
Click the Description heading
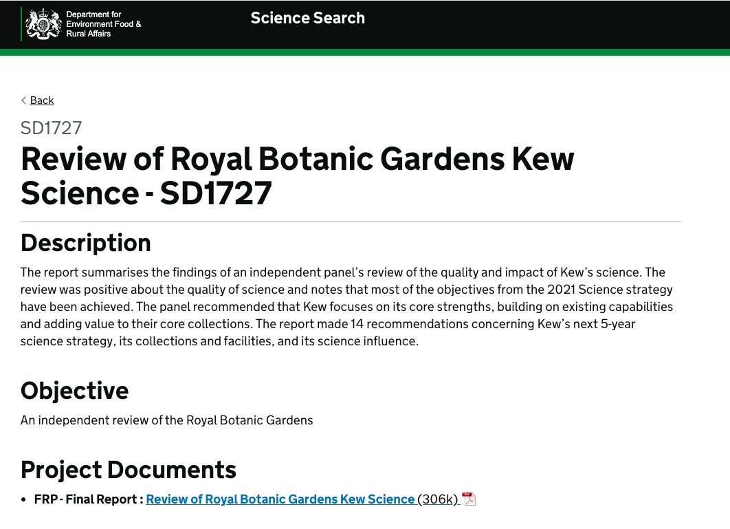click(86, 243)
